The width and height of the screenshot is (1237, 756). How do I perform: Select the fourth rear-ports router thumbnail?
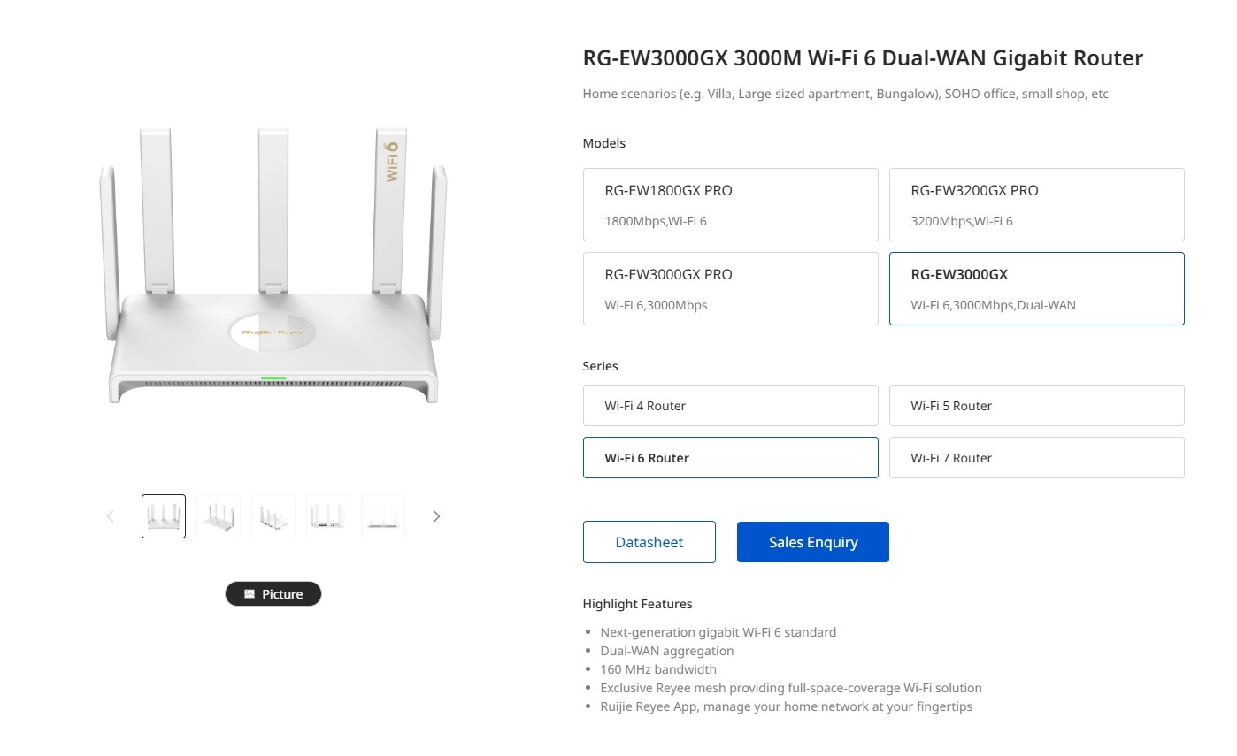pos(327,515)
